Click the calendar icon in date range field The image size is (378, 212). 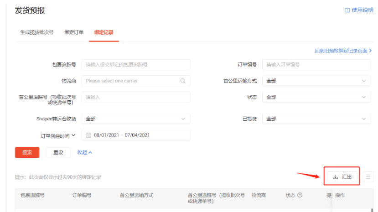click(x=88, y=135)
